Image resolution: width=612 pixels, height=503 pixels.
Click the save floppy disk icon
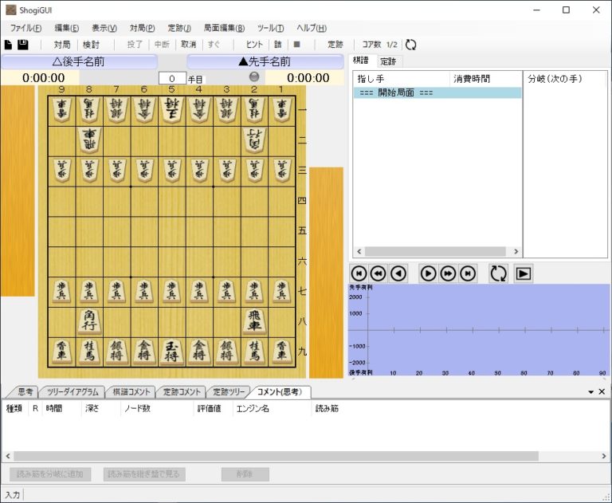tap(23, 45)
